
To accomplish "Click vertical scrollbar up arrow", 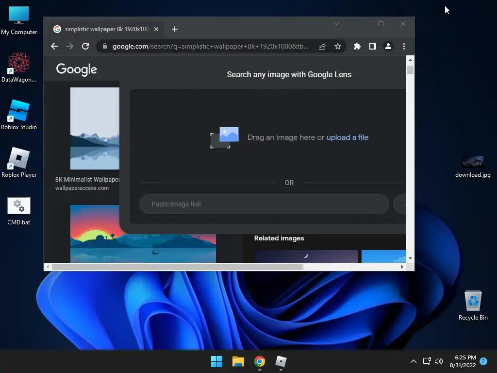I will (x=410, y=60).
